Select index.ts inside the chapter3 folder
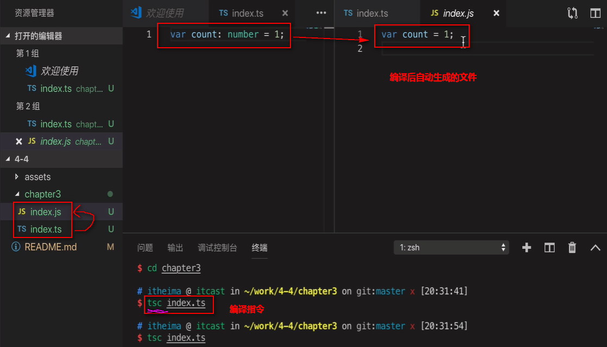Screen dimensions: 607x347 [47, 229]
